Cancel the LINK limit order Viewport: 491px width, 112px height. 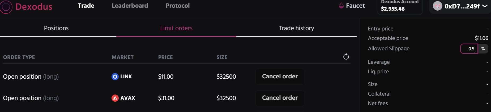[x=280, y=77]
